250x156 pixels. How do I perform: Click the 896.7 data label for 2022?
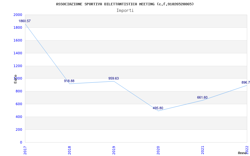[x=246, y=82]
